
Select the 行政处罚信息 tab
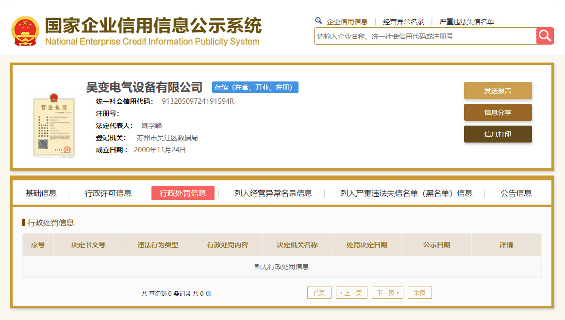183,193
